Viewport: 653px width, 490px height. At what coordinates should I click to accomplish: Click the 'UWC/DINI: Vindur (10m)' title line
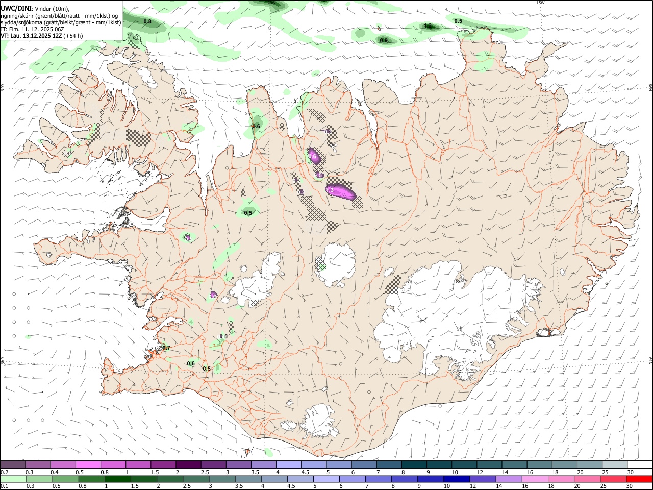pos(35,8)
